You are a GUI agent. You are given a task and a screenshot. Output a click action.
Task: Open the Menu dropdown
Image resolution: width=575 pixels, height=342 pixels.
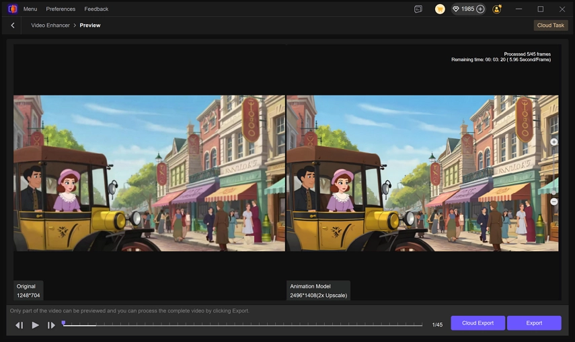30,9
